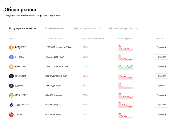Click the Bitcoin БТД coin icon
The image size is (190, 121).
tap(11, 47)
